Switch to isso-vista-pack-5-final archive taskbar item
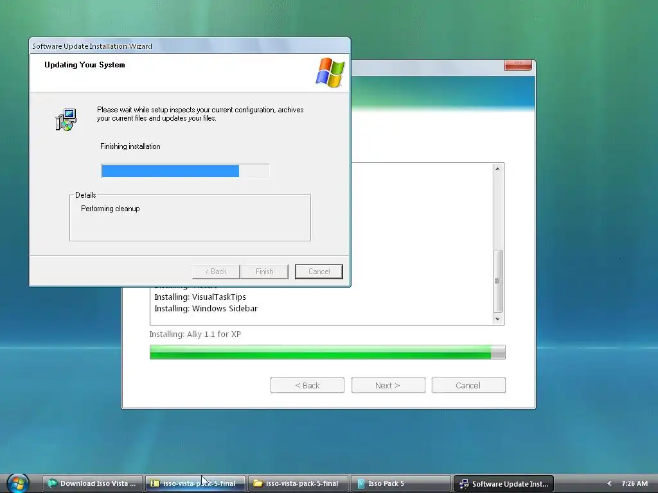The image size is (658, 493). [195, 483]
